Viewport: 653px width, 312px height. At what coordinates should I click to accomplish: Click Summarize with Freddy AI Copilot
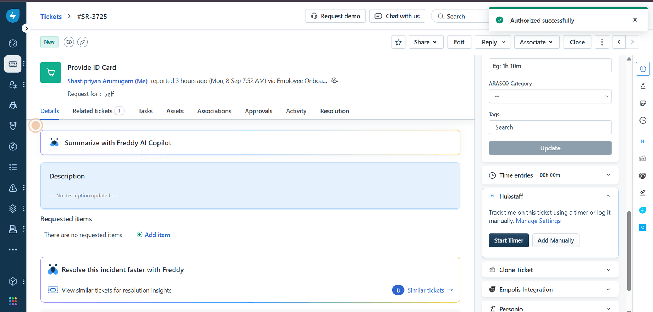pos(250,142)
